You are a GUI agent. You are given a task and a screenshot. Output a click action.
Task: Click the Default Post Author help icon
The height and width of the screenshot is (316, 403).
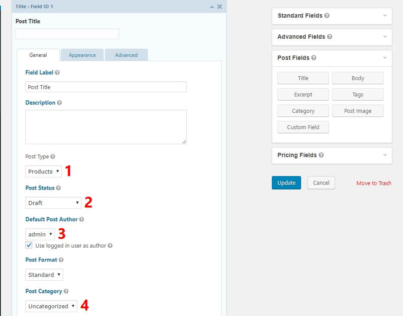(x=83, y=219)
